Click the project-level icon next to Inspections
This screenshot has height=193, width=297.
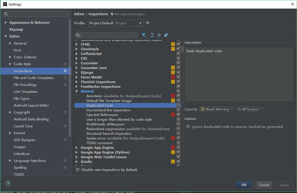[x=65, y=71]
